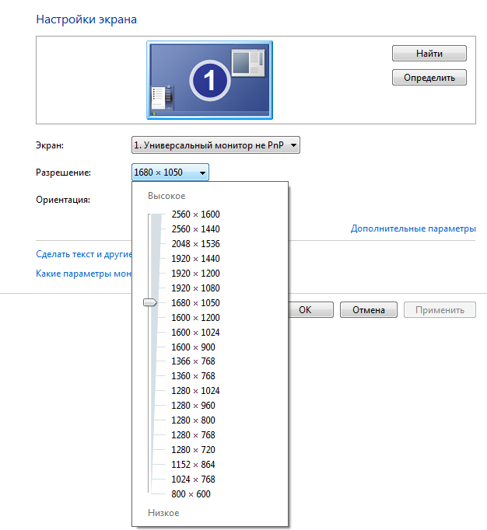
Task: Click the monitor 1 preview thumbnail
Action: (x=209, y=80)
